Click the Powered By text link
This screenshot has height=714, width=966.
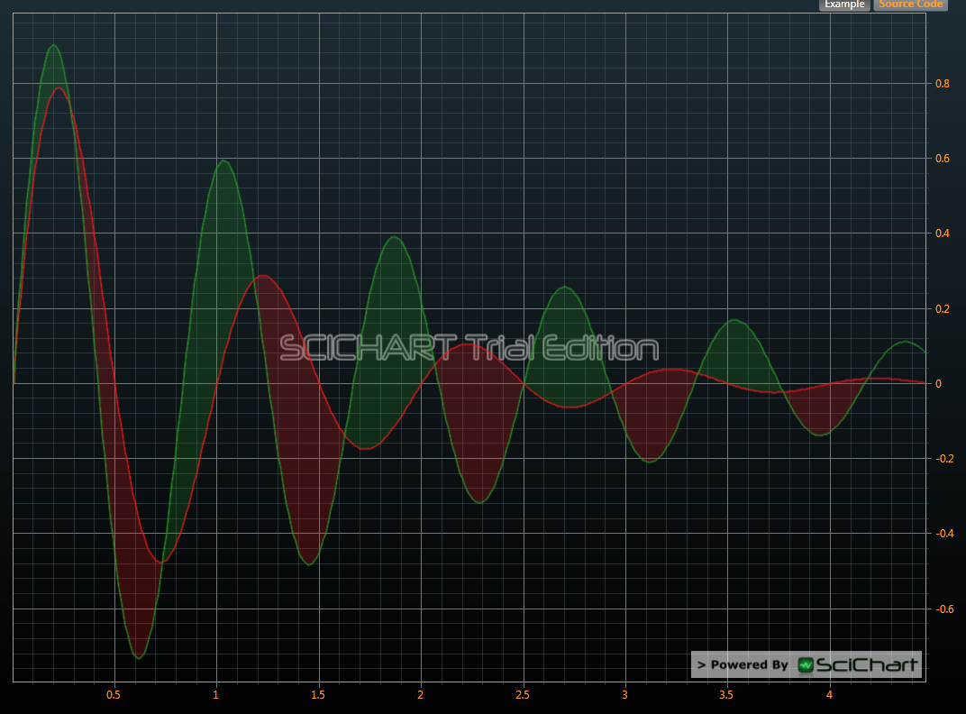click(743, 665)
